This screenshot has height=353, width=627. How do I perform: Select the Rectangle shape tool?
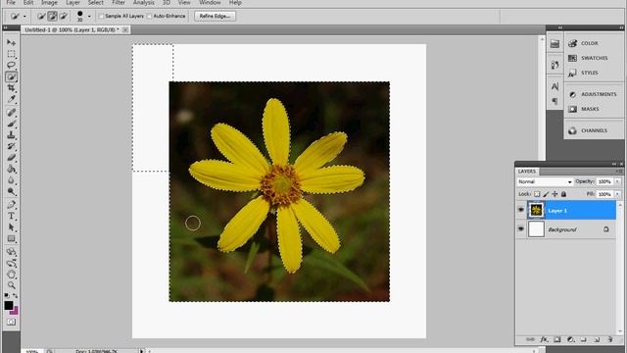[x=11, y=239]
